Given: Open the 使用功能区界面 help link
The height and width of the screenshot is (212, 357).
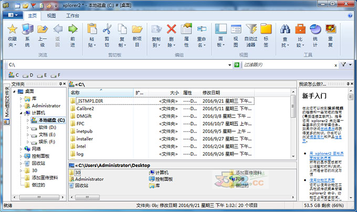Looking at the screenshot, I should coord(322,180).
